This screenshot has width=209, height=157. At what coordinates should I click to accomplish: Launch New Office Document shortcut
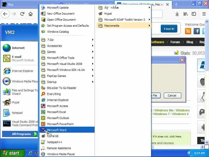(67, 14)
